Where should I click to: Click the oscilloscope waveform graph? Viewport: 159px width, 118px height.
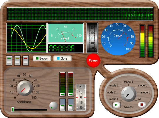tap(26, 38)
